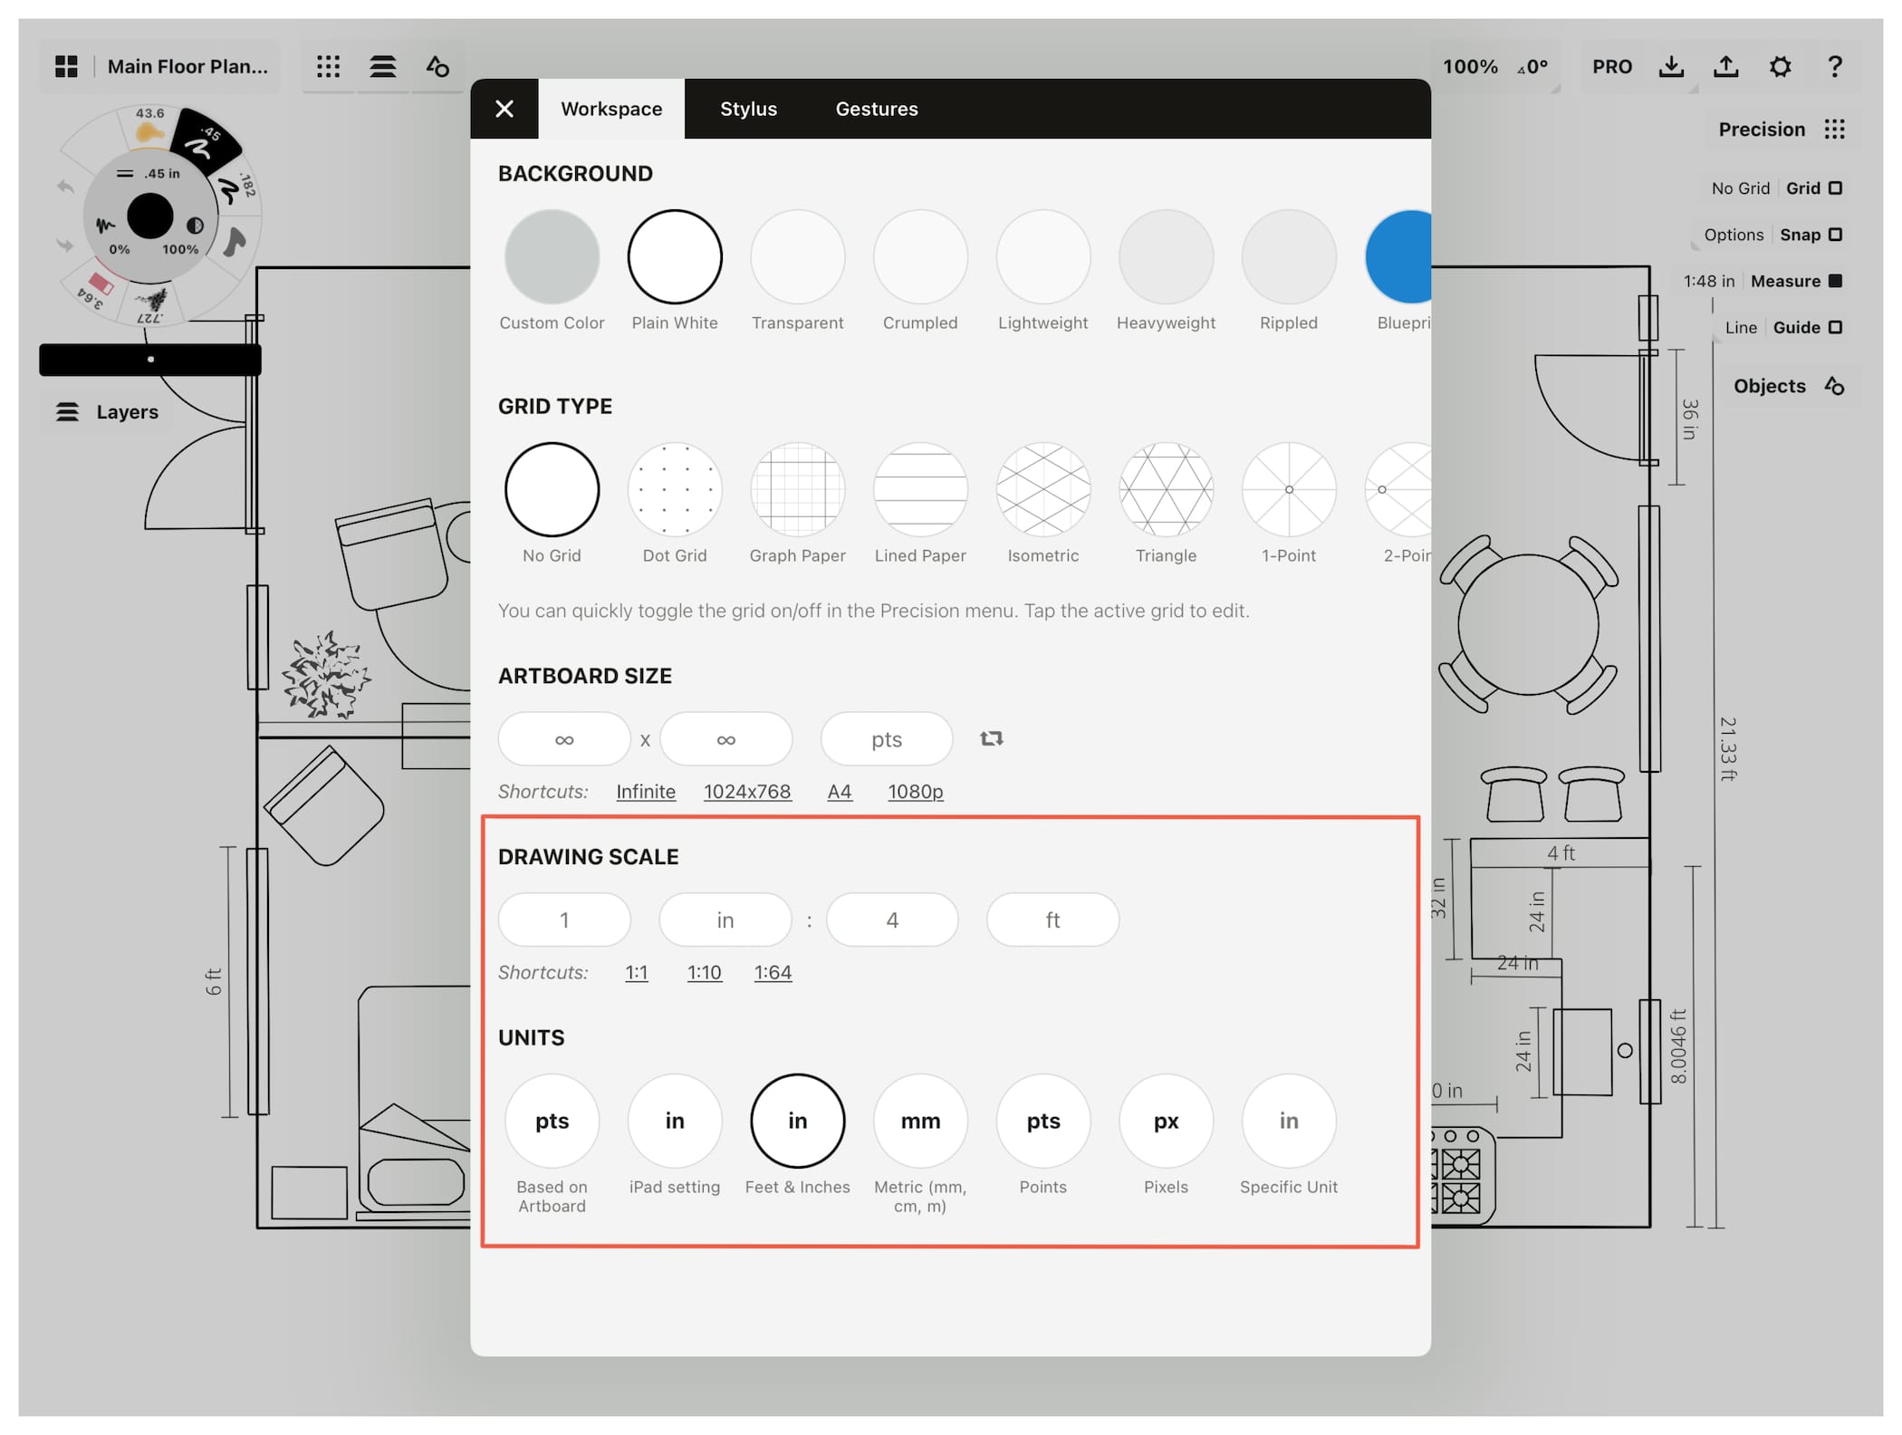The width and height of the screenshot is (1902, 1435).
Task: Open the Precision dots menu icon
Action: [1835, 130]
